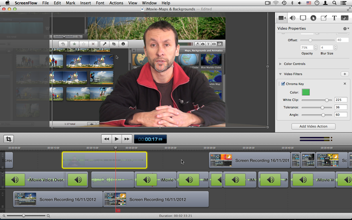Open the Apple menu
This screenshot has width=352, height=220.
coord(7,3)
